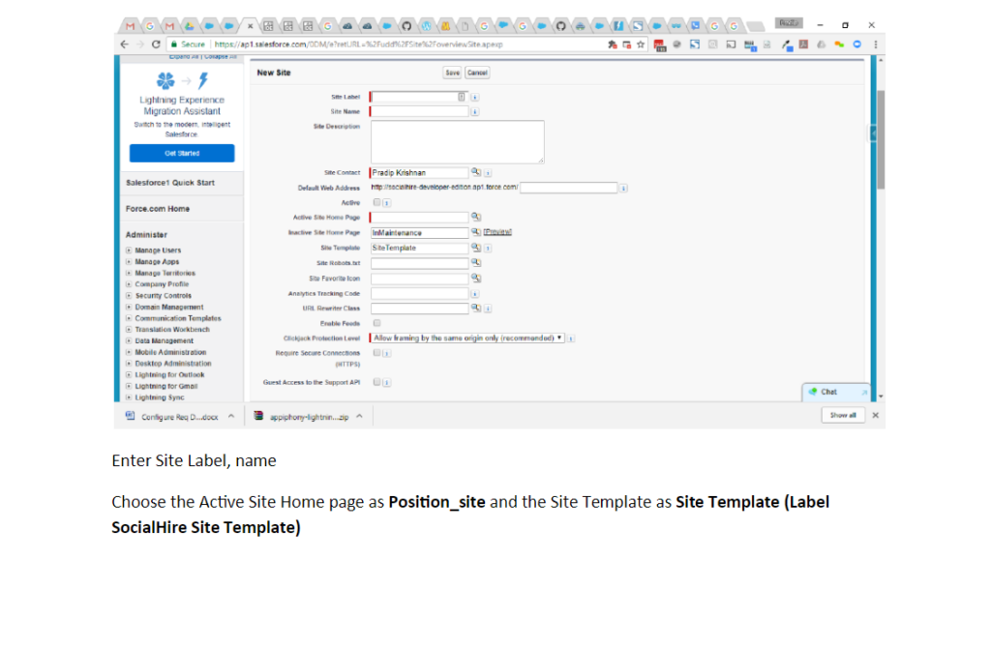This screenshot has width=991, height=648.
Task: Show the Site Template info icon
Action: [488, 249]
